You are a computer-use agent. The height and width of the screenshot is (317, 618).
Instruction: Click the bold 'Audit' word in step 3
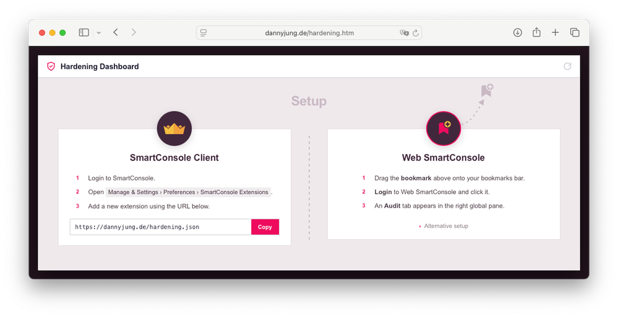tap(392, 206)
